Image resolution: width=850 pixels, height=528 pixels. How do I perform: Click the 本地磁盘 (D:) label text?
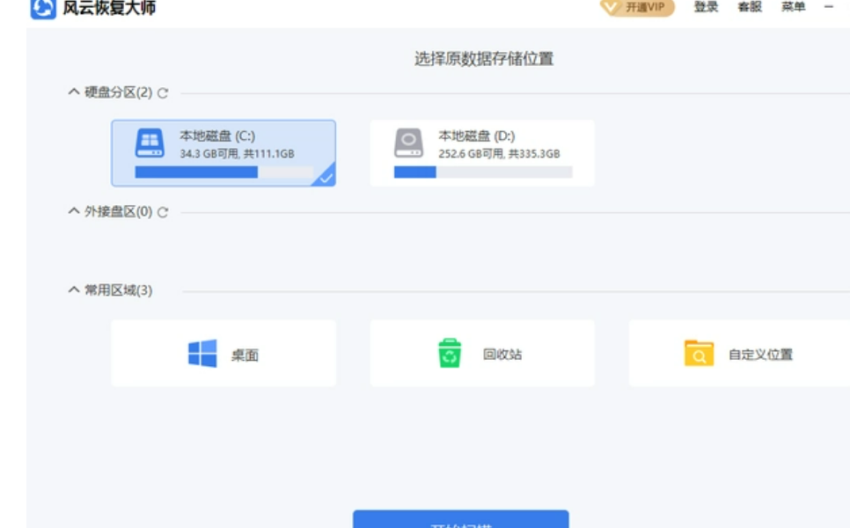pos(477,136)
